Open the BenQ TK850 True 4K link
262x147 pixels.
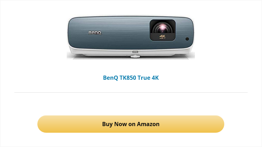pos(131,78)
